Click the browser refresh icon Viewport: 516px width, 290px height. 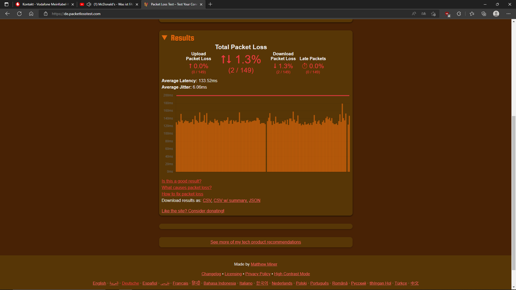19,14
